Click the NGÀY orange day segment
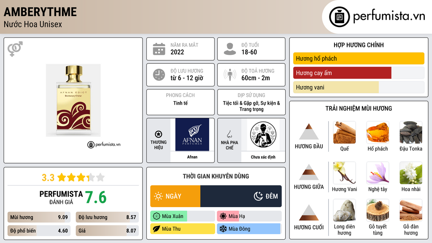Image resolution: width=432 pixels, height=243 pixels. [x=175, y=196]
